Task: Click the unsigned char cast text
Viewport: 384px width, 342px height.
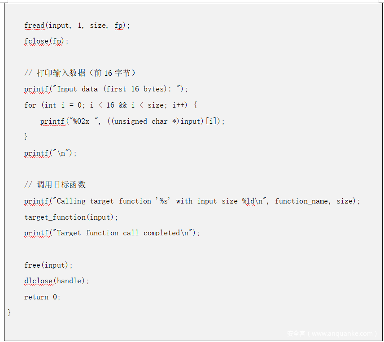Action: click(141, 121)
